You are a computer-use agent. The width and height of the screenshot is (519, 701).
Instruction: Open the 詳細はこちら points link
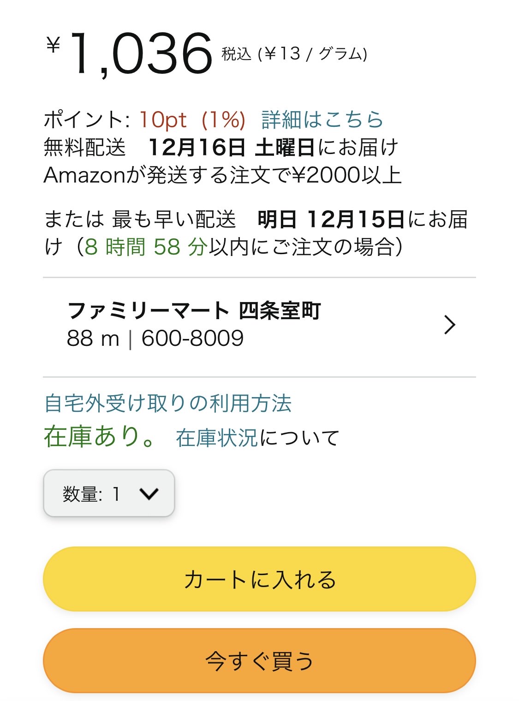[x=322, y=120]
